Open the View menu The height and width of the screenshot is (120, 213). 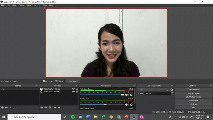click(14, 5)
